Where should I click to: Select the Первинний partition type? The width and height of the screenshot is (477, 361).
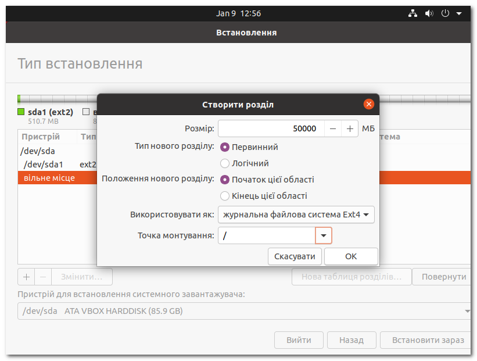click(x=225, y=147)
